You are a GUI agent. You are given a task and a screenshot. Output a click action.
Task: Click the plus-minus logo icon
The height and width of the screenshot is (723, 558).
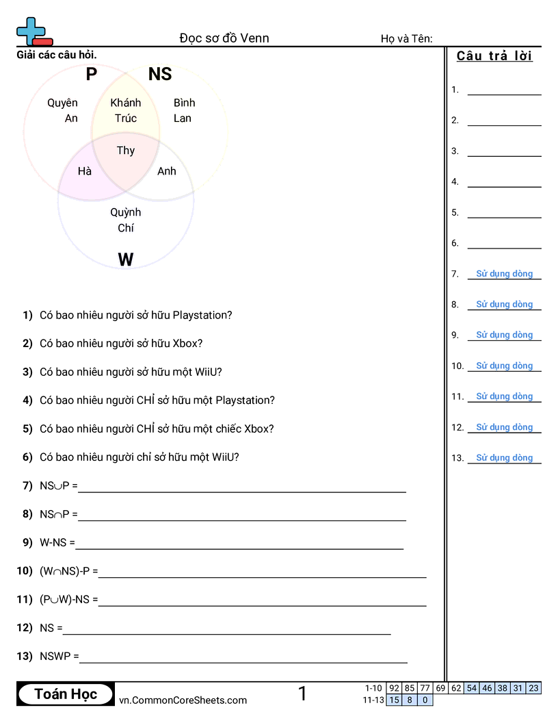(33, 31)
